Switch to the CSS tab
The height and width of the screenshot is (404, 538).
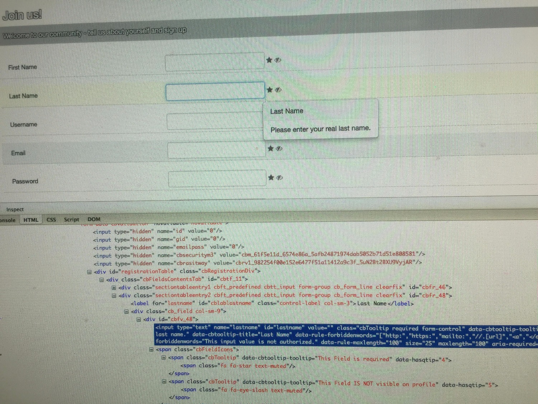(51, 219)
